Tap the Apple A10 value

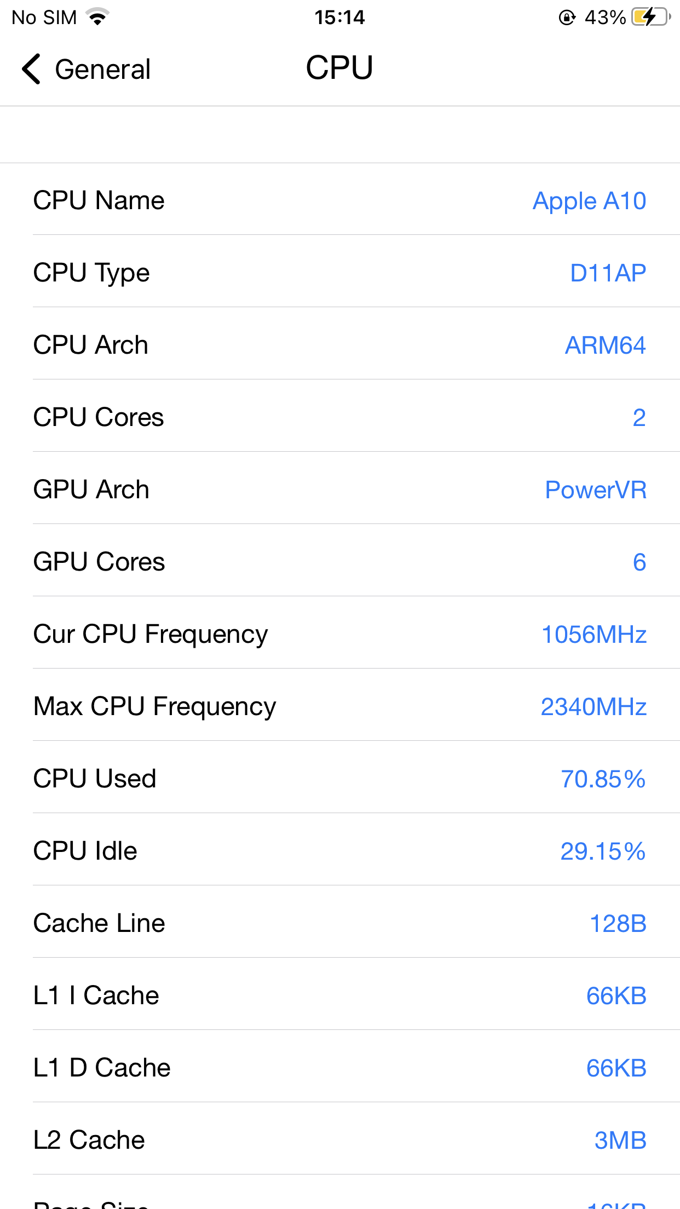pyautogui.click(x=589, y=201)
